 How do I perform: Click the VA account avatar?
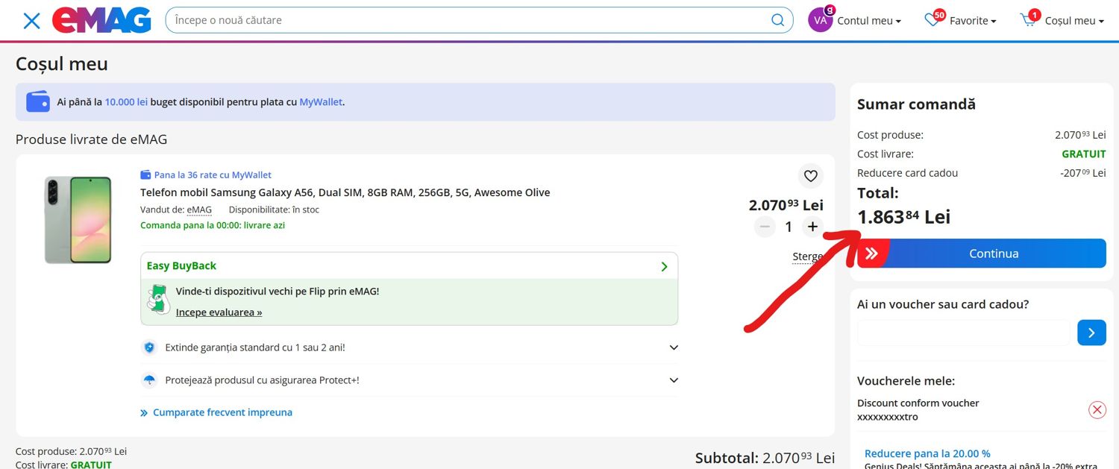tap(821, 20)
